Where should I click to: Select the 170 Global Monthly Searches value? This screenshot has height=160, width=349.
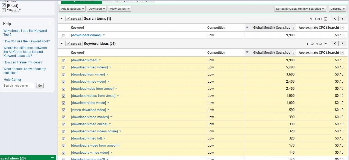click(x=292, y=146)
